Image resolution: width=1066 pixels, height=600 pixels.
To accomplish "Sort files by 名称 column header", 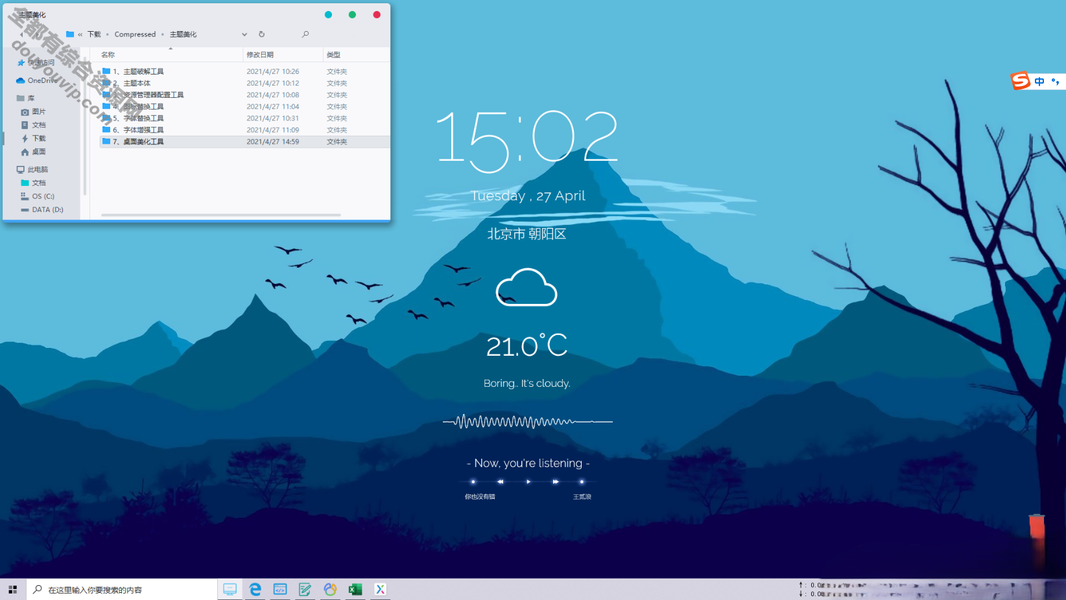I will [108, 55].
